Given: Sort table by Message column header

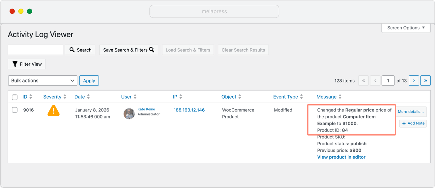Looking at the screenshot, I should (326, 97).
